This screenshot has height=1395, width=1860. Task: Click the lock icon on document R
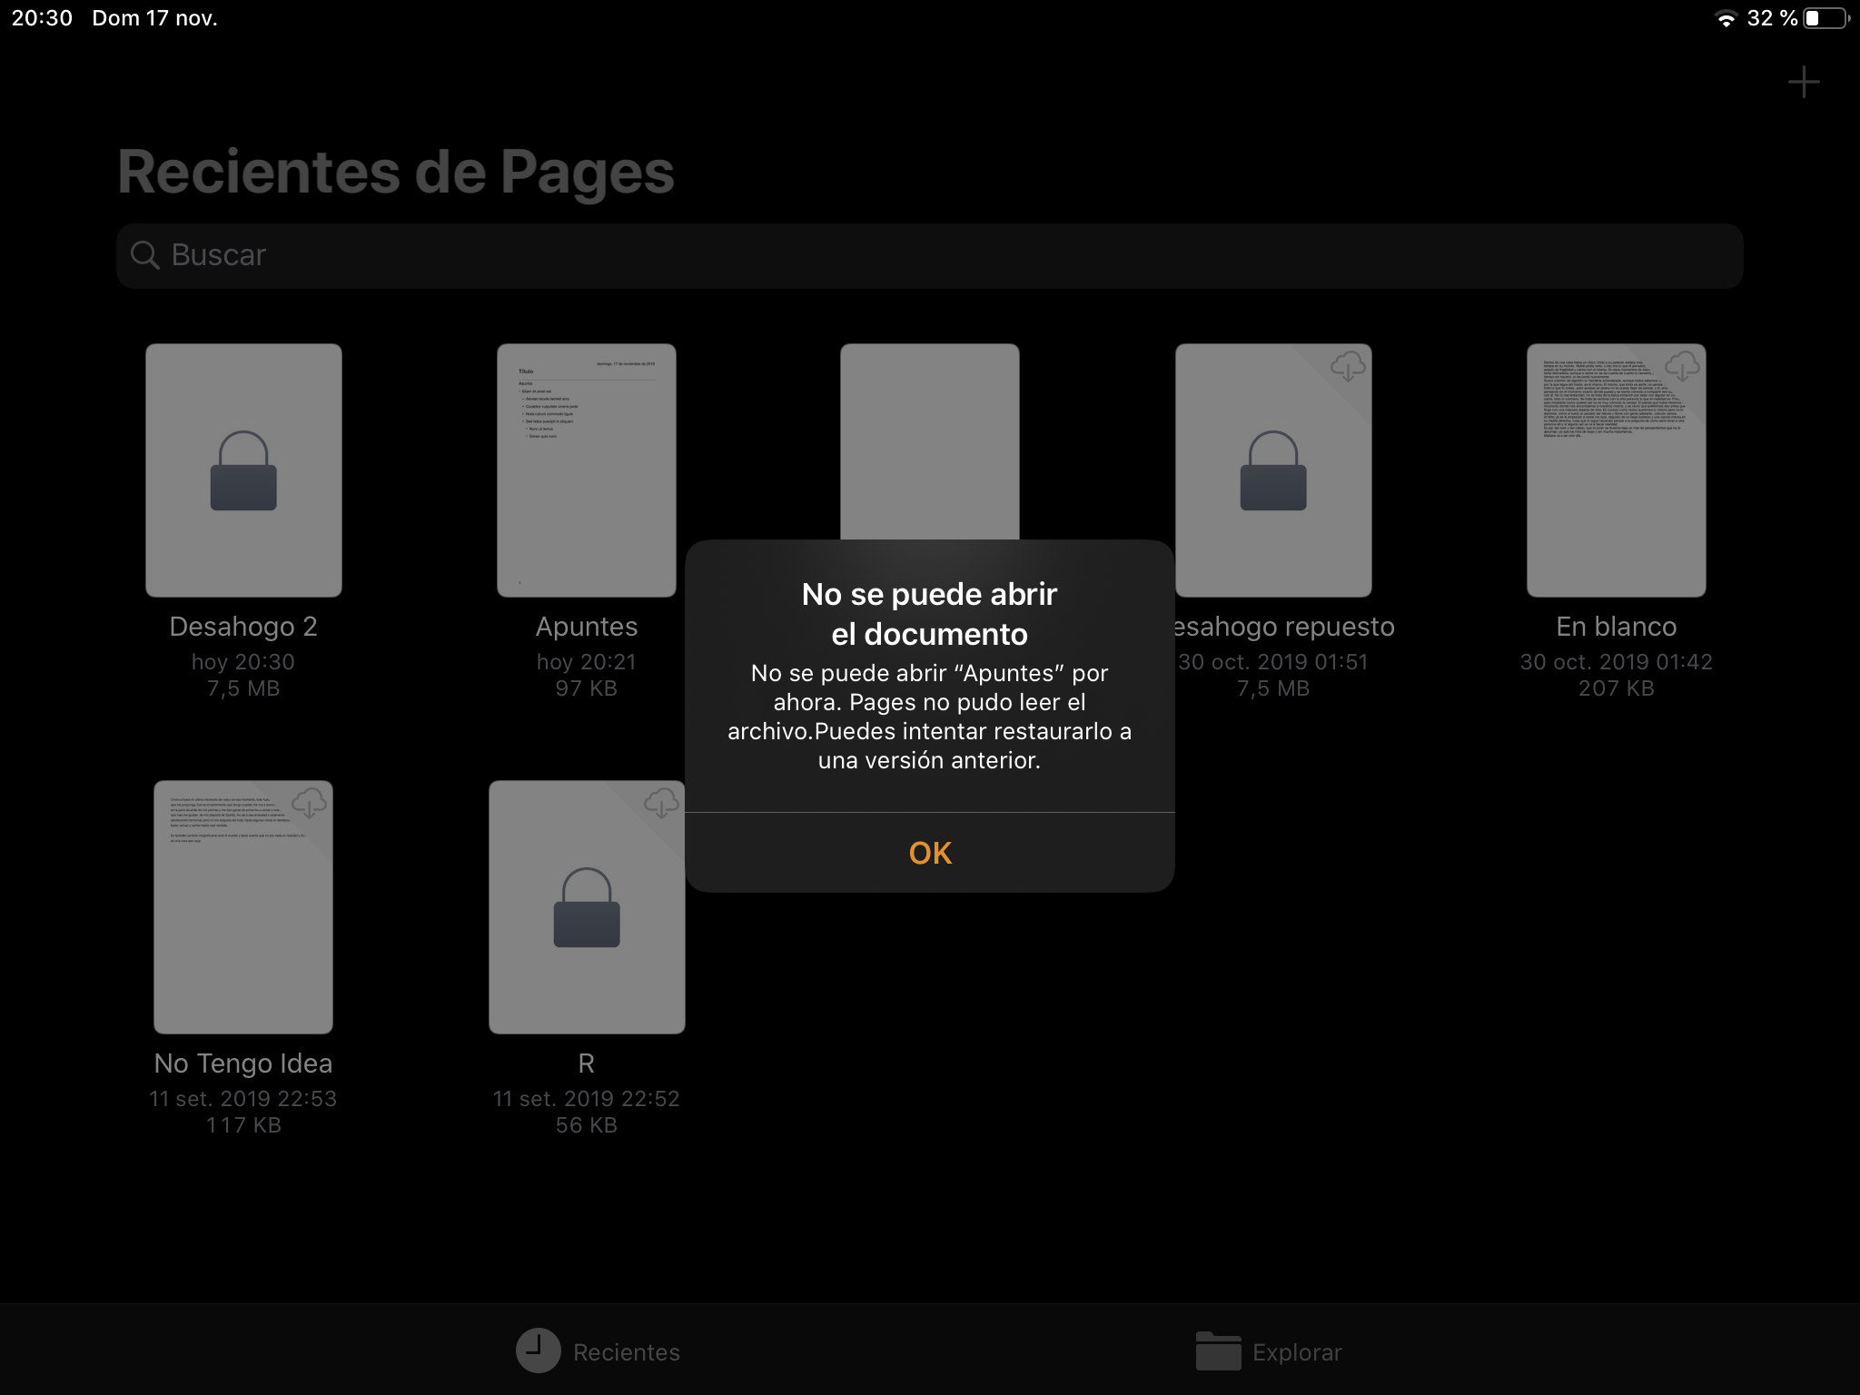[x=587, y=908]
